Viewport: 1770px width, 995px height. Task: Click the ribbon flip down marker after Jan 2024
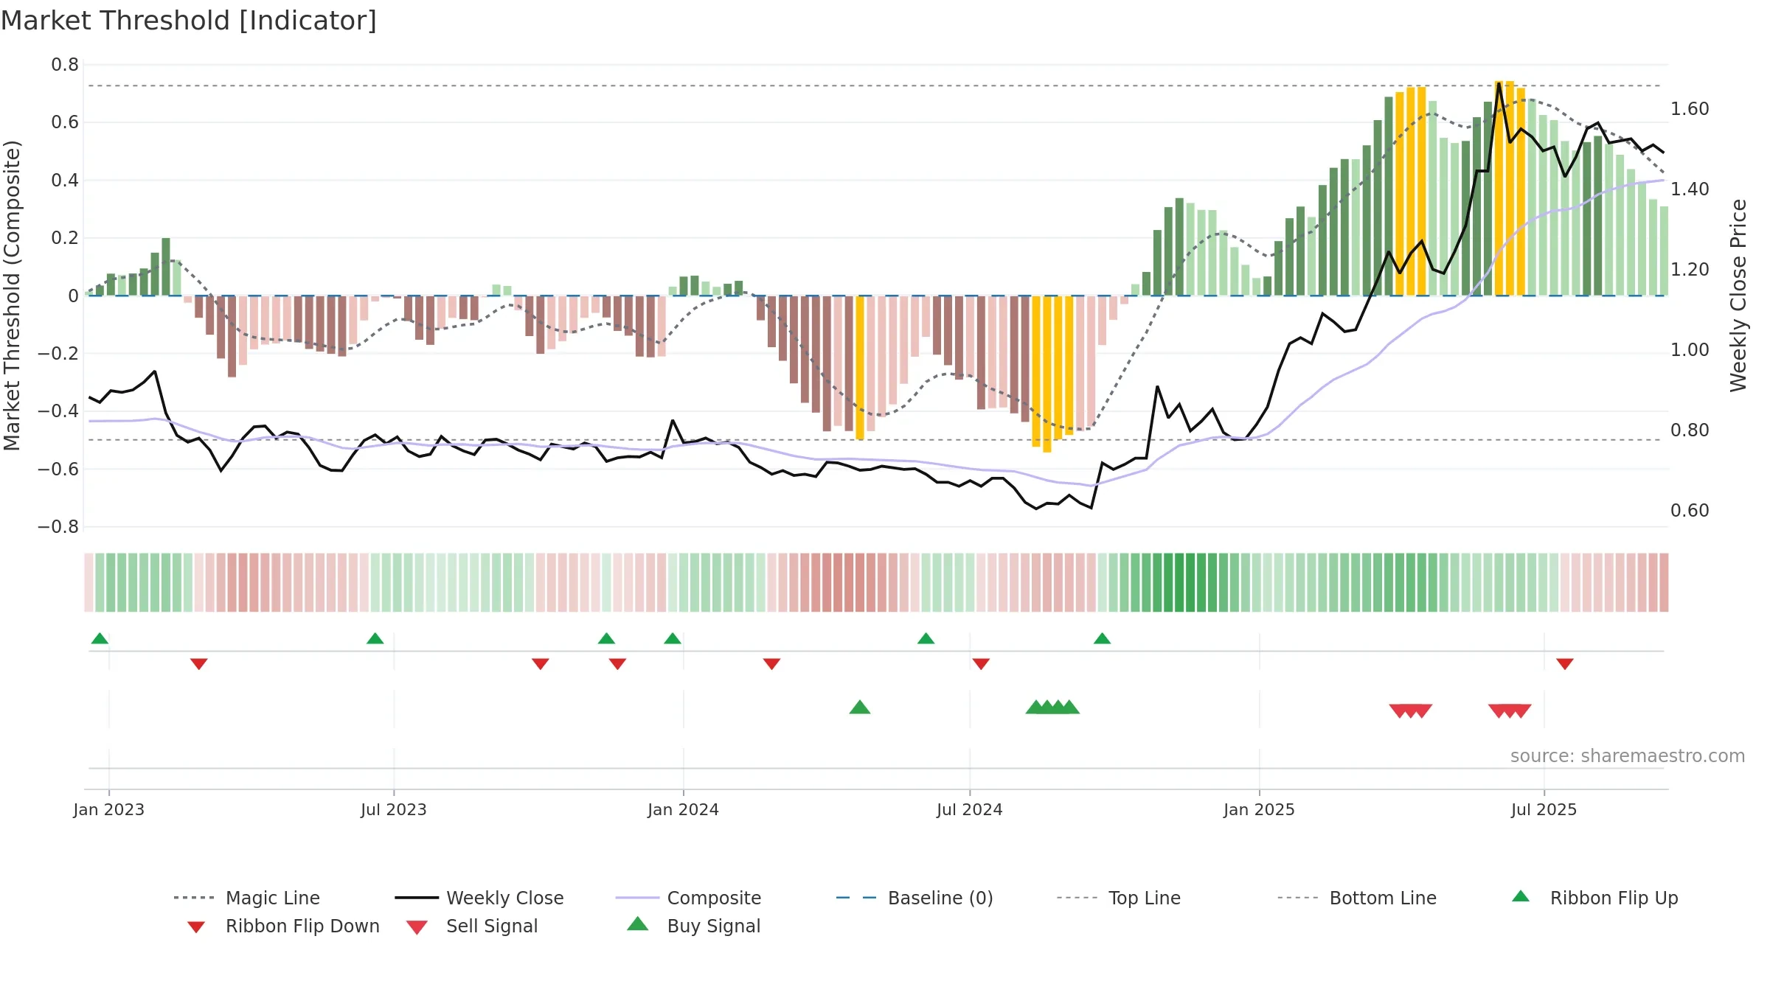[771, 664]
